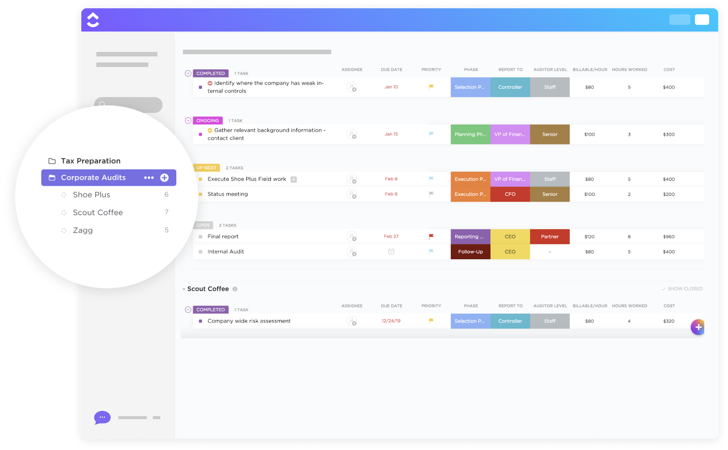The width and height of the screenshot is (728, 450).
Task: Toggle Show Closed for Scout Coffee
Action: [x=682, y=289]
